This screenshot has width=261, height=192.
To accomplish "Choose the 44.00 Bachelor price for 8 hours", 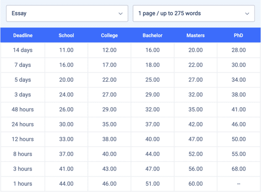I will (153, 154).
